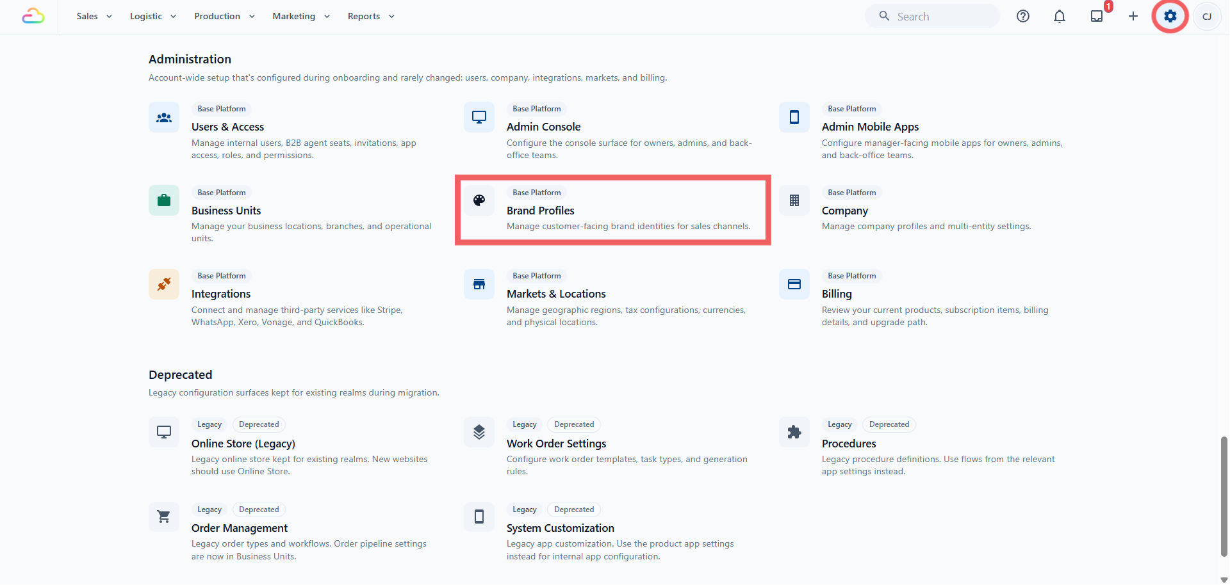Click the scroll down arrow at page bottom
Viewport: 1230px width, 585px height.
click(x=1224, y=580)
